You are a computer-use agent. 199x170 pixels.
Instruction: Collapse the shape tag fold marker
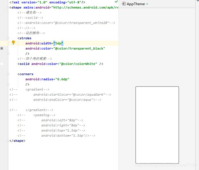(8, 8)
